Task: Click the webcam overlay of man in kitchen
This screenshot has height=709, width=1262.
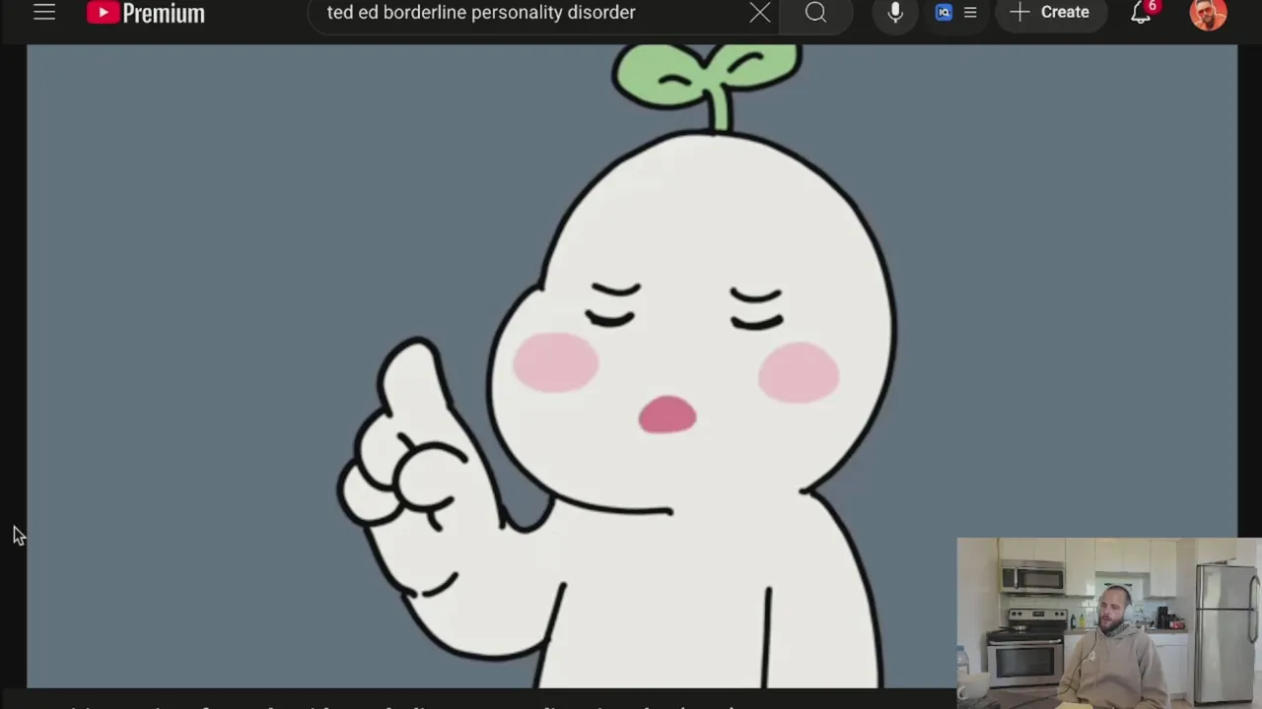Action: 1109,622
